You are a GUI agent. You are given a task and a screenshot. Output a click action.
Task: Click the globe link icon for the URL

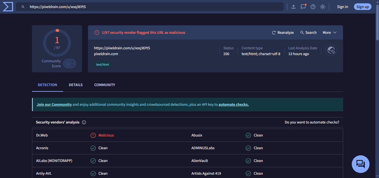[x=331, y=50]
